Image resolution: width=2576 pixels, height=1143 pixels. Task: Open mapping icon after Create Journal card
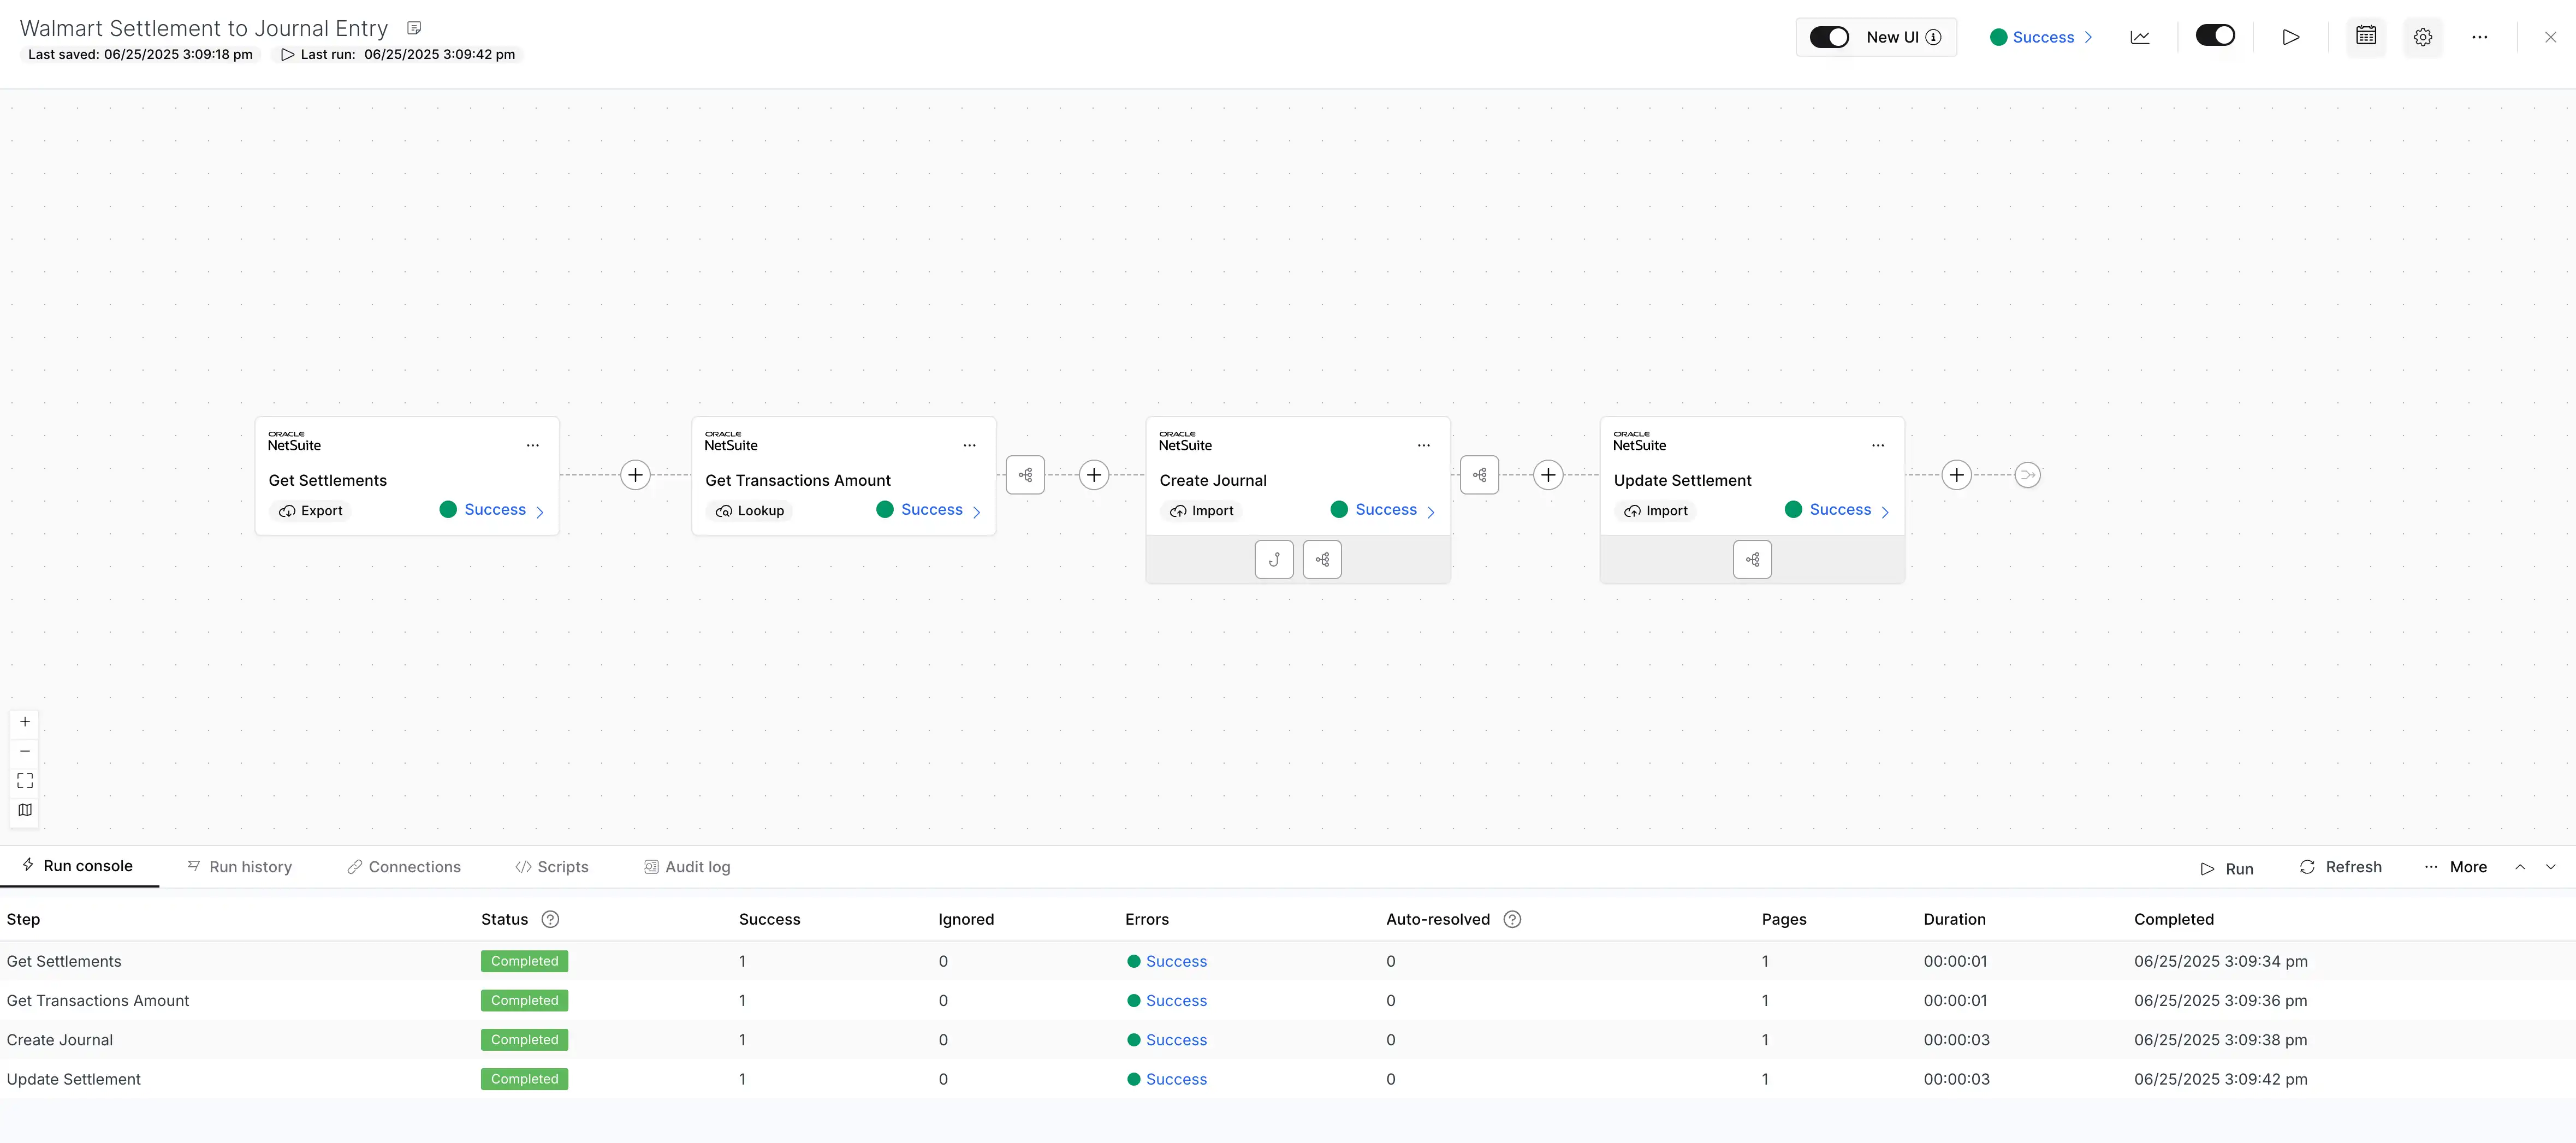[x=1479, y=475]
